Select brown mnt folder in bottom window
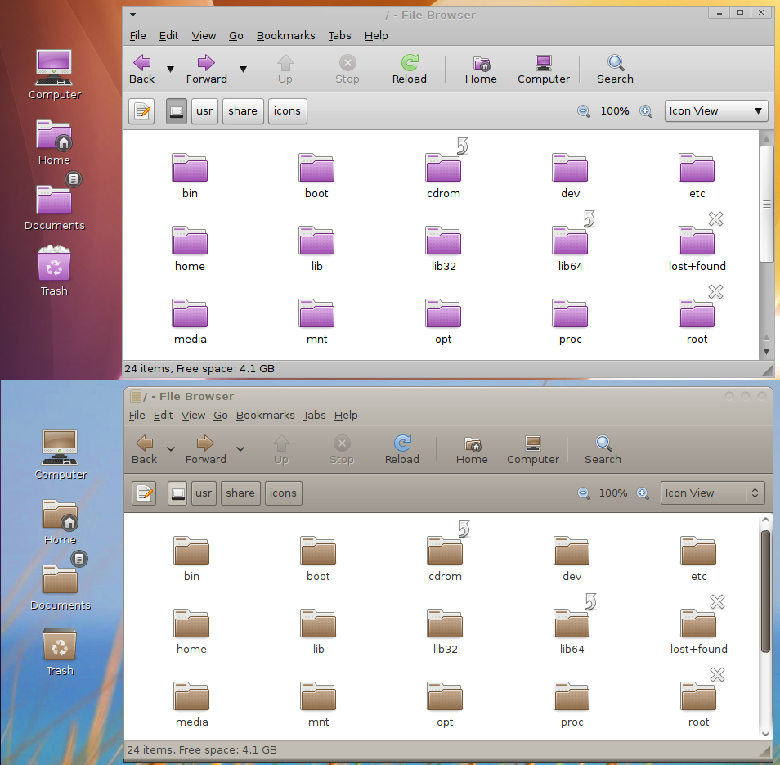Viewport: 780px width, 765px height. click(318, 696)
